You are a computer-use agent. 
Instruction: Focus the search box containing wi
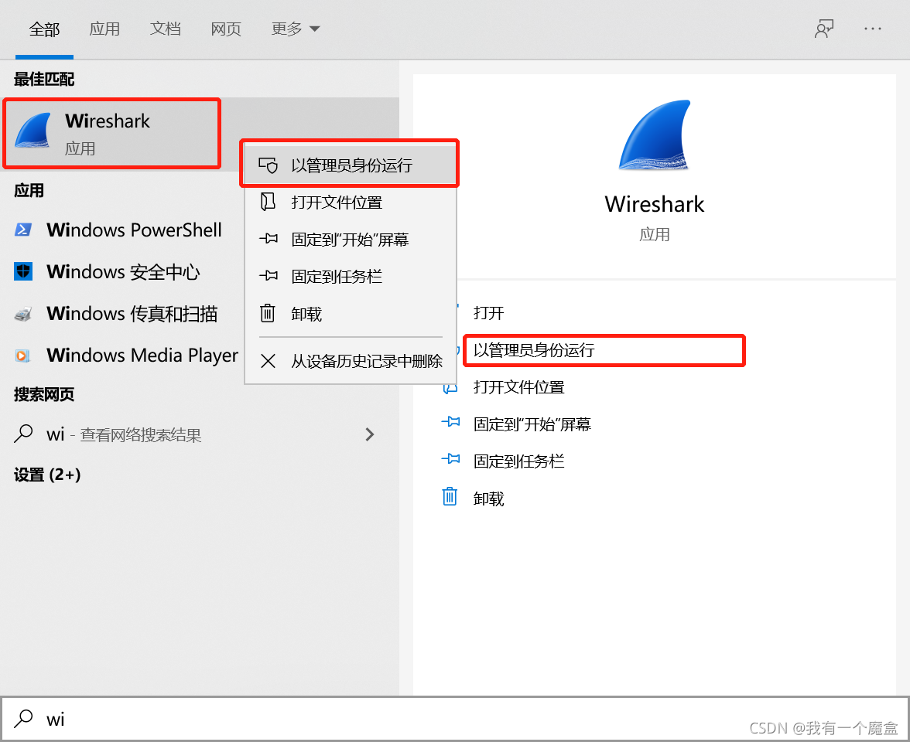455,719
